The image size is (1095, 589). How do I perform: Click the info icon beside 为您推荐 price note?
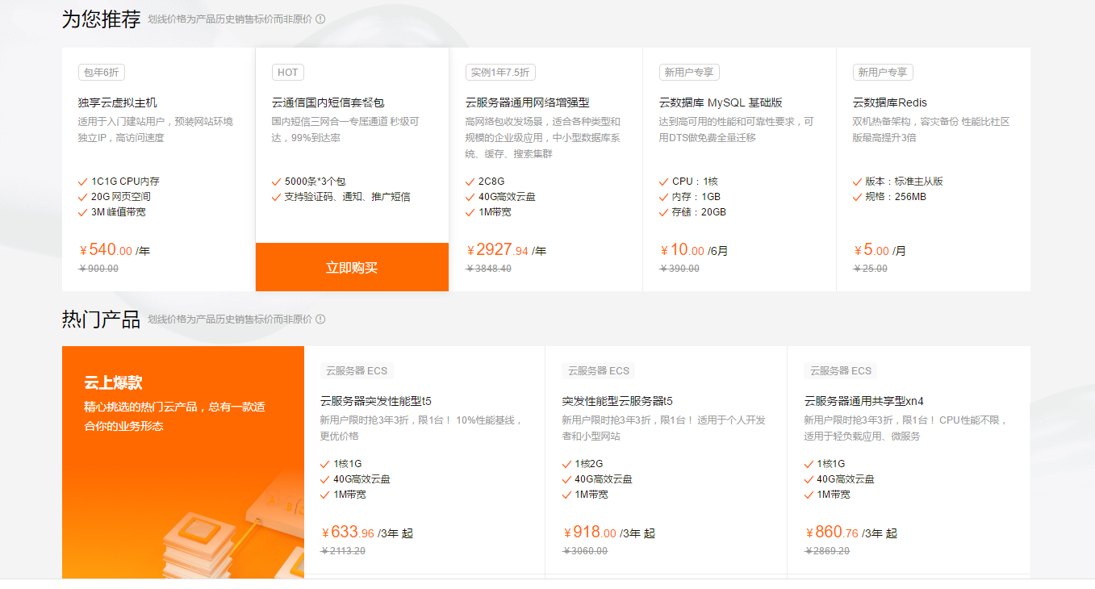coord(320,19)
